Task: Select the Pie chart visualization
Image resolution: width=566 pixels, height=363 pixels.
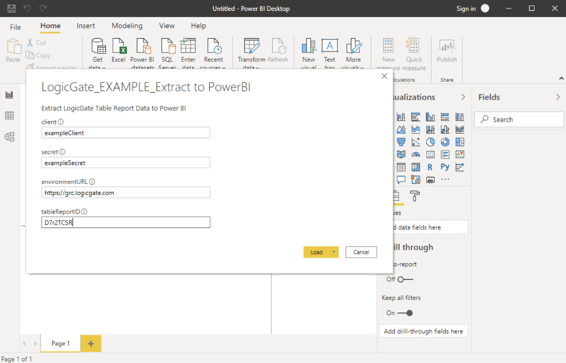Action: [430, 142]
